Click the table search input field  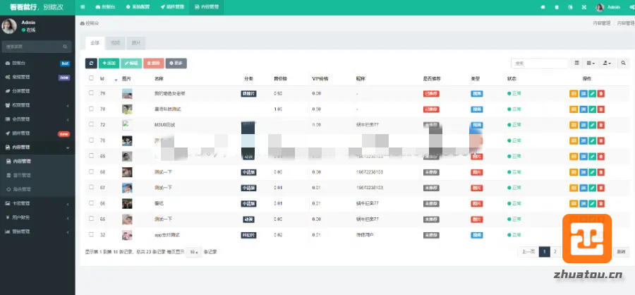point(539,64)
